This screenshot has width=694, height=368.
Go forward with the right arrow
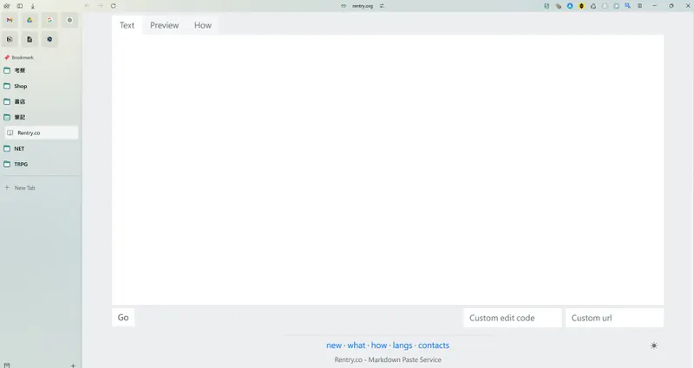click(x=100, y=6)
